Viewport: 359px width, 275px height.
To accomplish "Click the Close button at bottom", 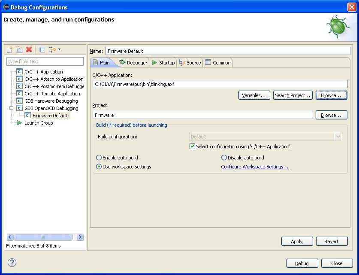I will (337, 263).
